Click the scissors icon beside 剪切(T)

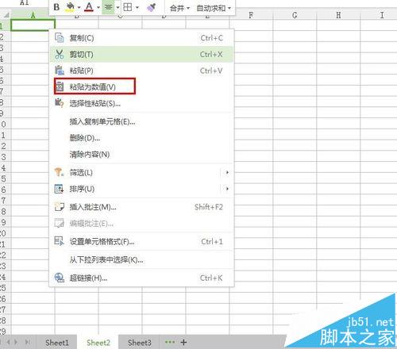(60, 54)
